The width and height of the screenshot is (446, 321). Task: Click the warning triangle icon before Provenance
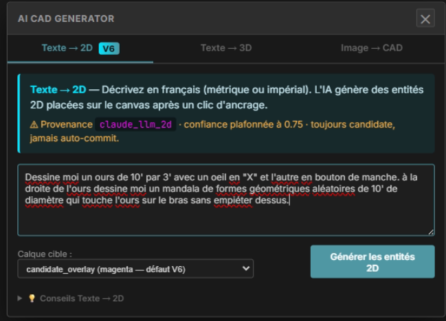click(34, 124)
